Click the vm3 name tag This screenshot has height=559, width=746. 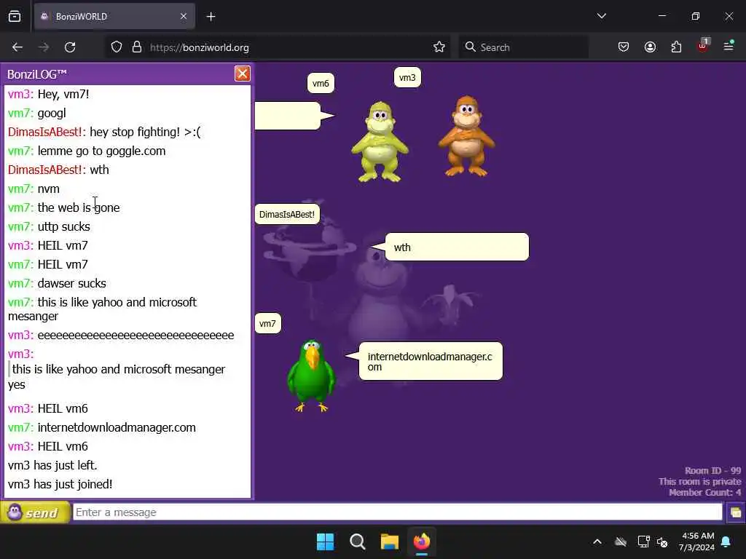coord(407,77)
